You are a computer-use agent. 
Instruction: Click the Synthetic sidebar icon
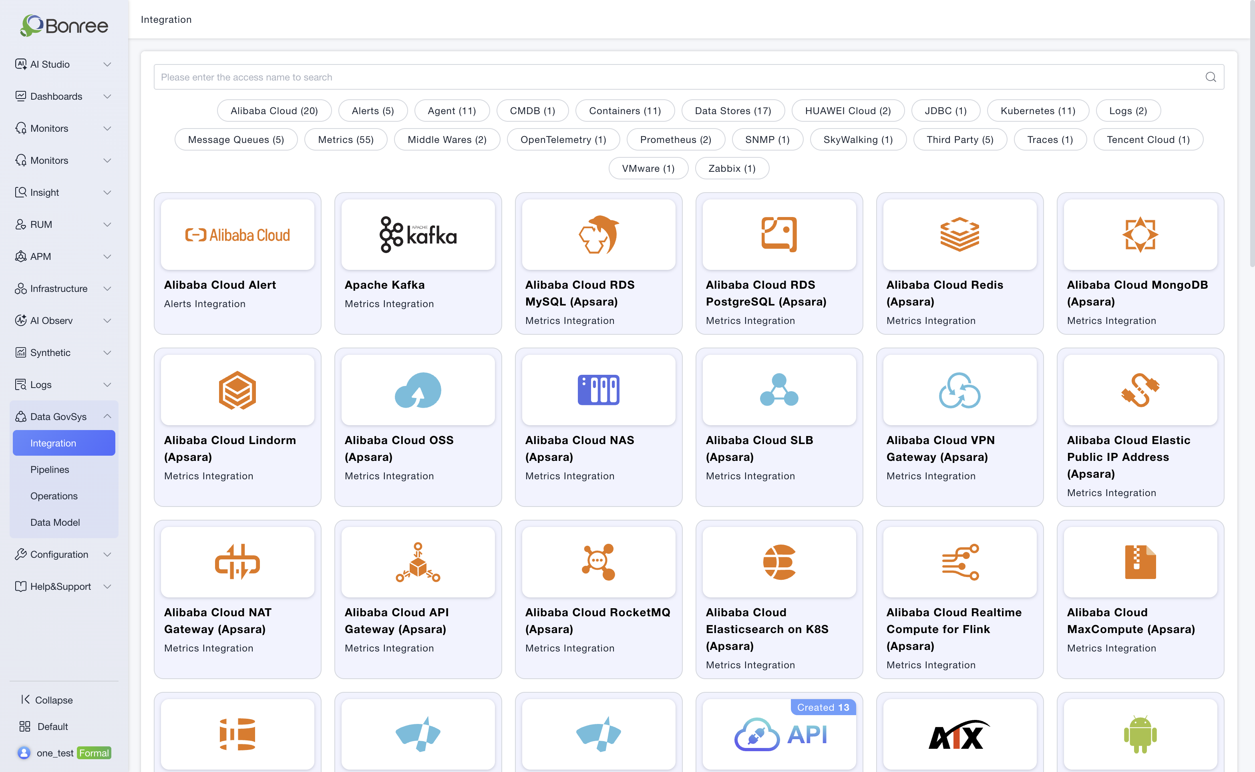point(20,352)
